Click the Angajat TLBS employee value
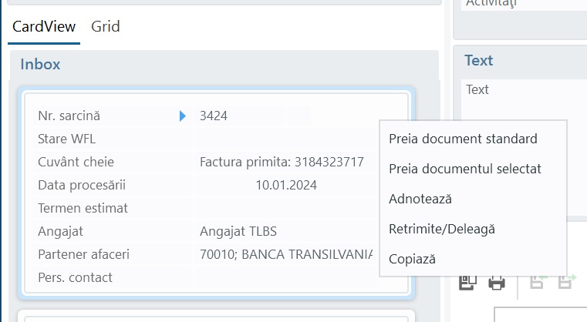Screen dimensions: 587x322 click(x=238, y=231)
